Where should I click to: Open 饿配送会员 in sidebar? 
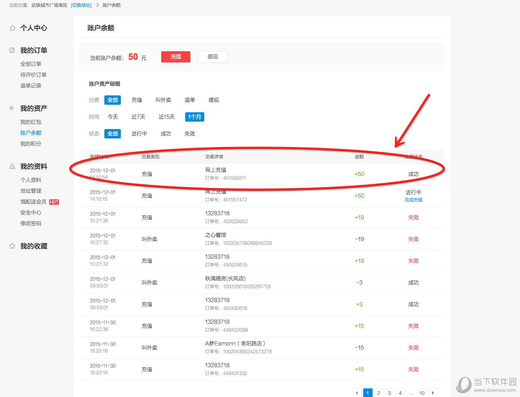33,202
